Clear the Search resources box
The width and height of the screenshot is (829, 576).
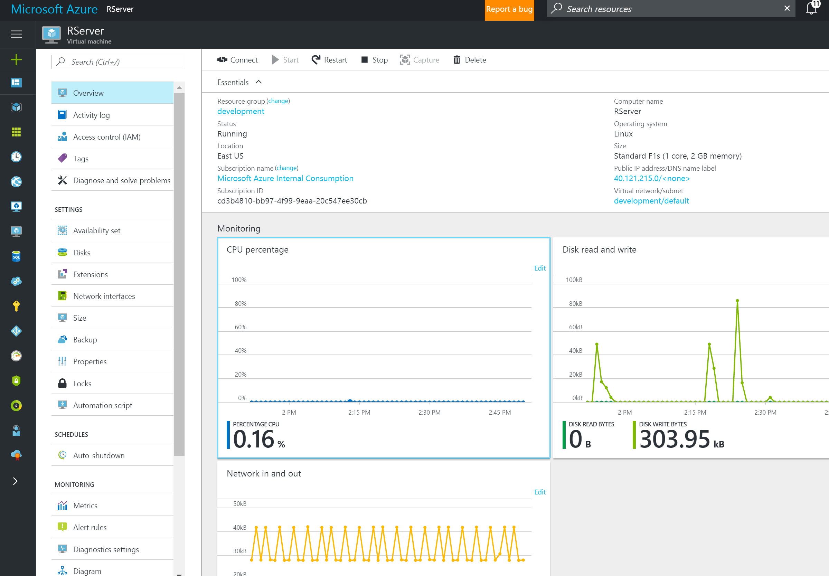click(787, 8)
